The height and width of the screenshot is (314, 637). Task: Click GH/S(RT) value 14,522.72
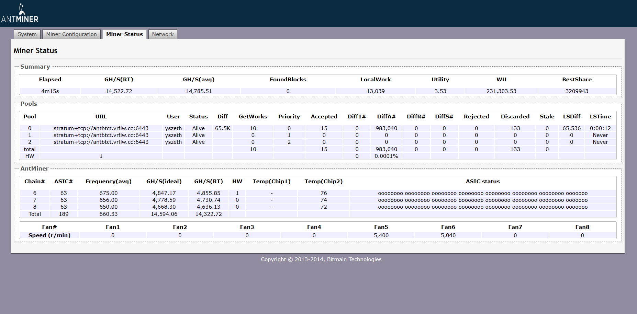tap(119, 91)
